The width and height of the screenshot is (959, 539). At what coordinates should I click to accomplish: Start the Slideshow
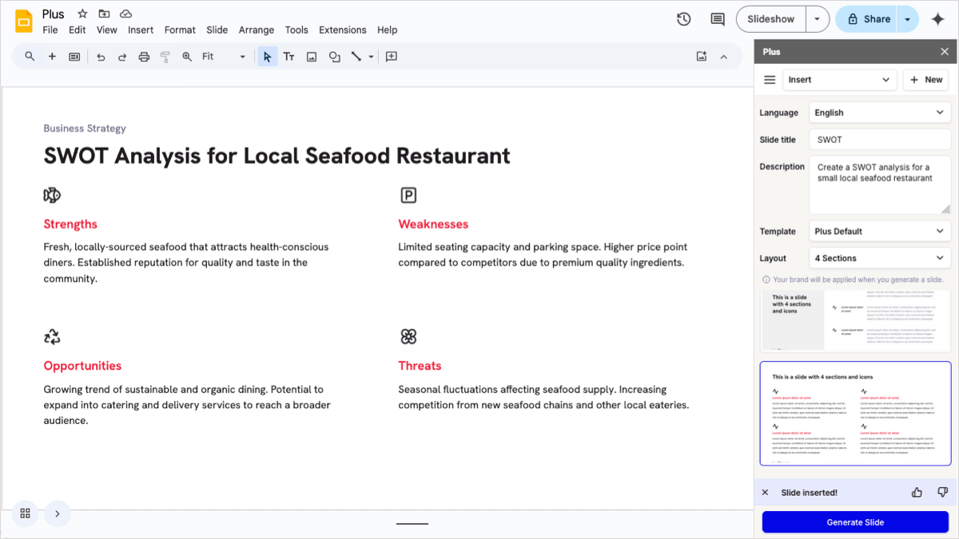(x=771, y=19)
